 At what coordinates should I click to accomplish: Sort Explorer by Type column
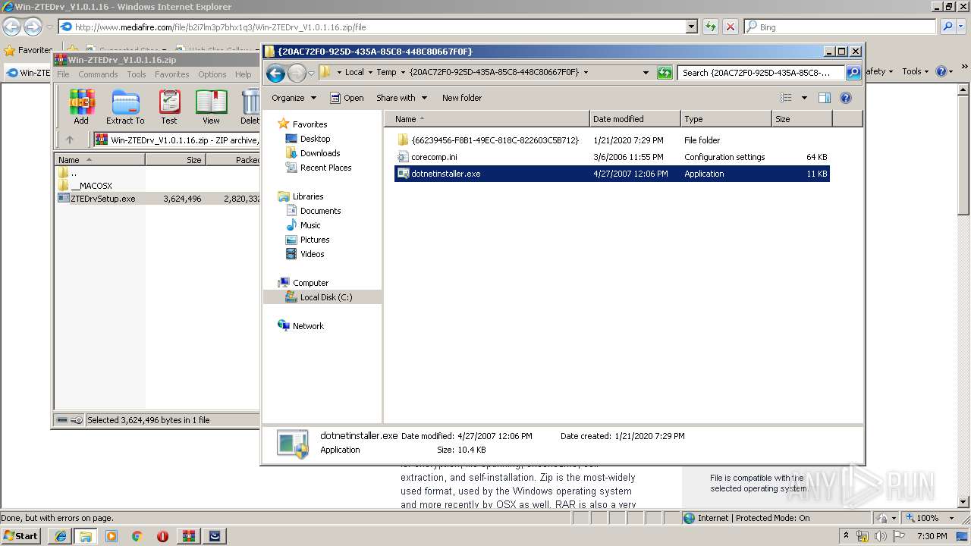726,119
